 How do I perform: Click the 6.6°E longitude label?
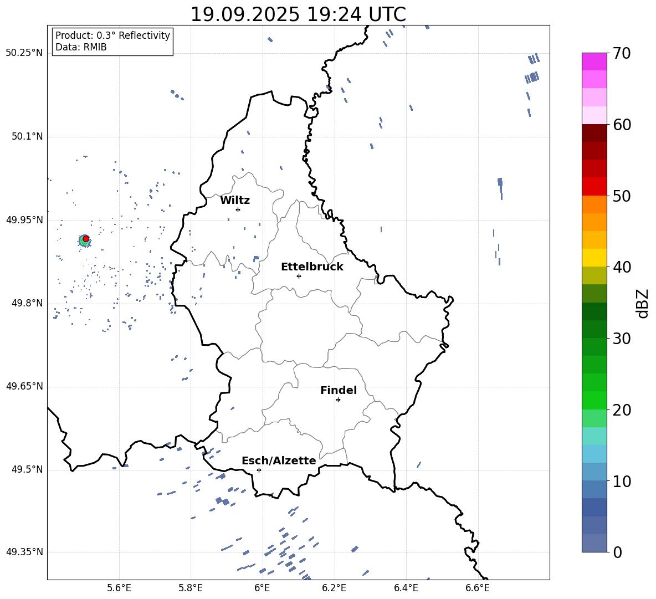click(x=478, y=588)
